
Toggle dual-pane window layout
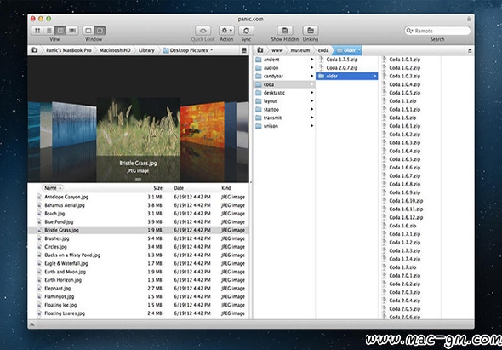pos(100,31)
